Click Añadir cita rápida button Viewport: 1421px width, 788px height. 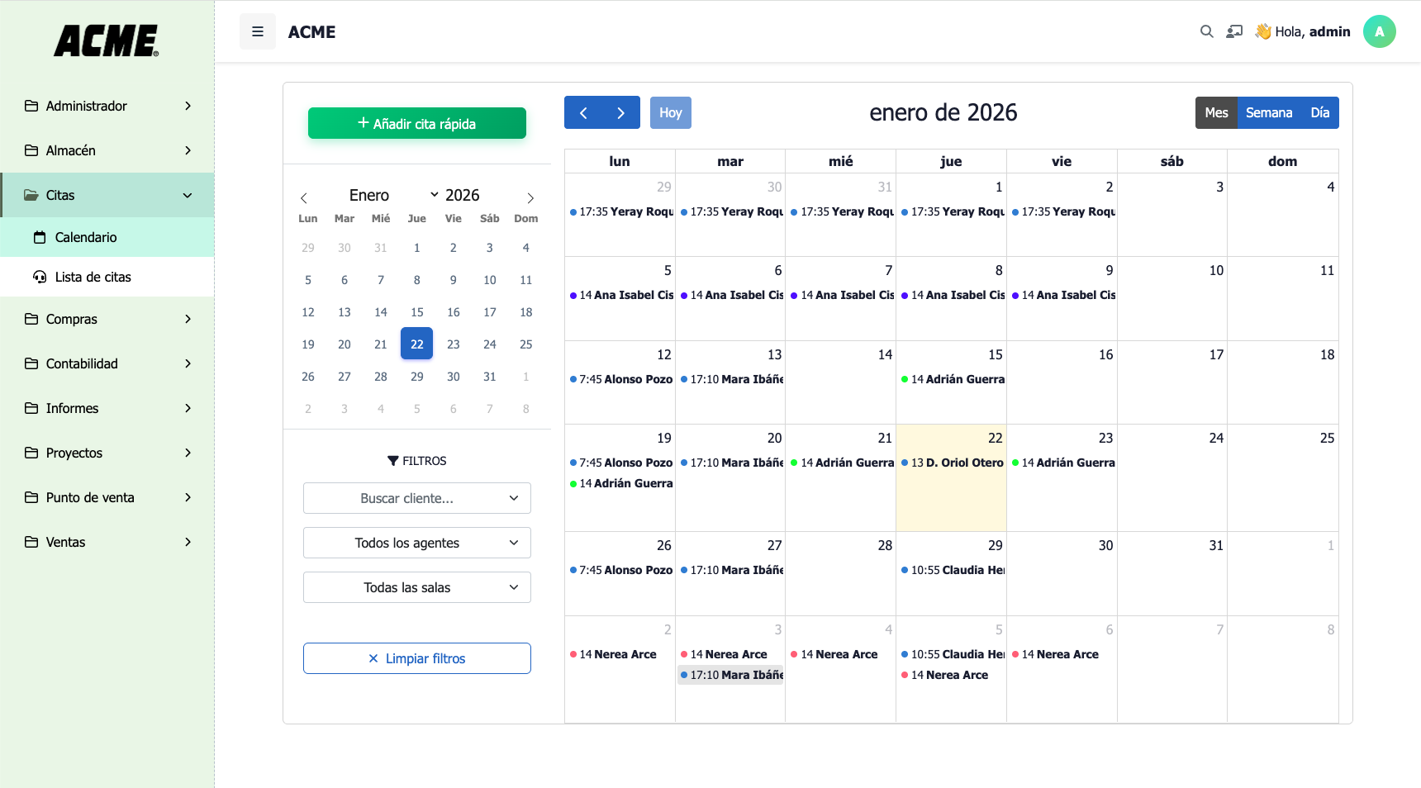coord(416,124)
